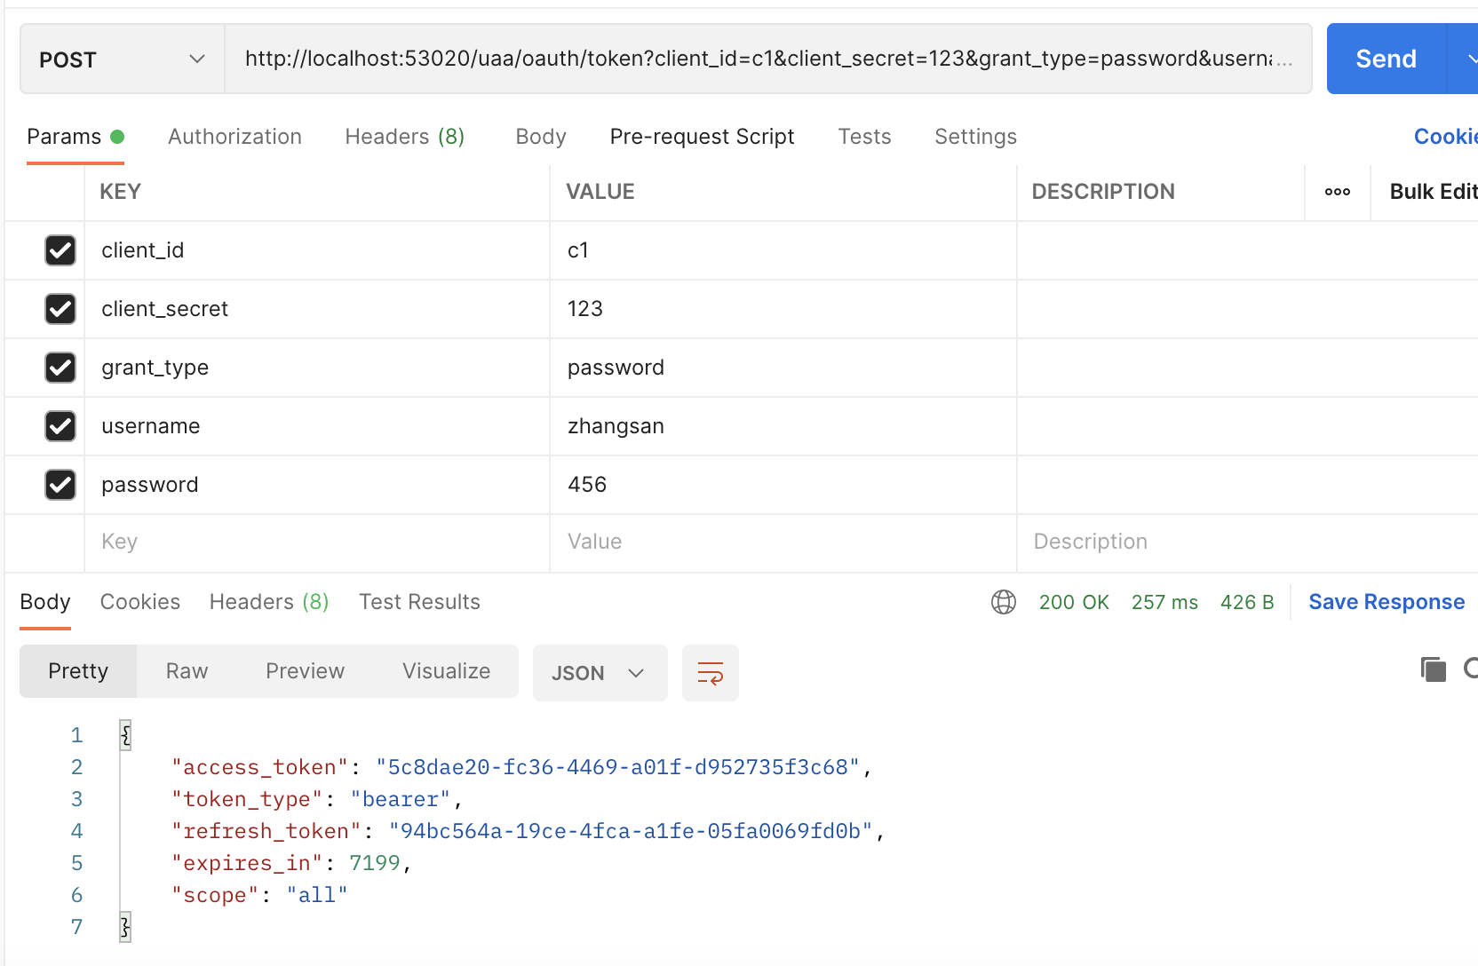Switch to the Params tab
The image size is (1478, 966).
[75, 137]
